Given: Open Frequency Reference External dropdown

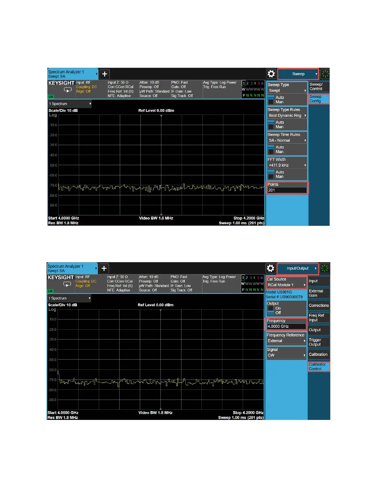Looking at the screenshot, I should [286, 341].
